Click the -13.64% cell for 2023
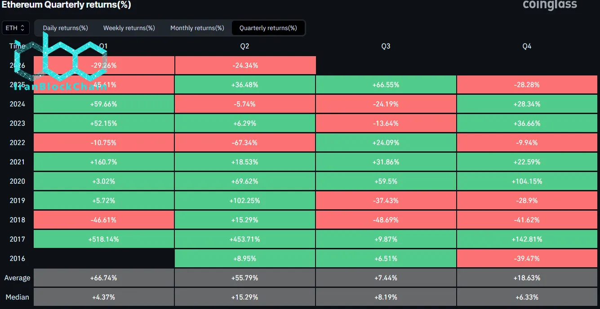The height and width of the screenshot is (309, 600). pyautogui.click(x=386, y=123)
